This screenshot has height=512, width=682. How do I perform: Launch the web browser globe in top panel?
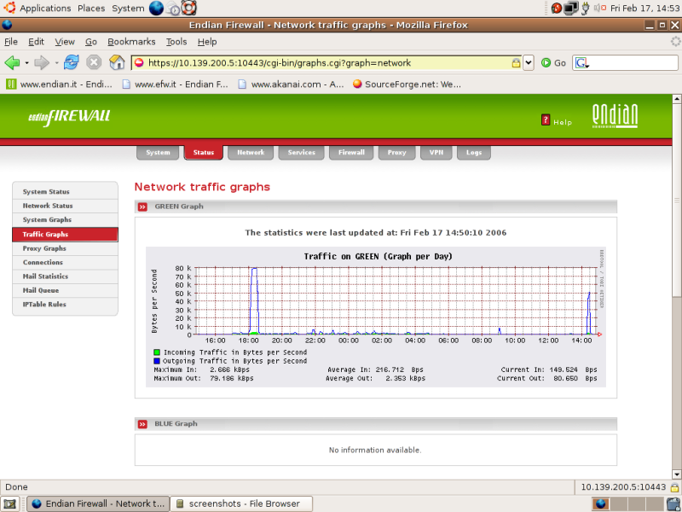click(x=156, y=8)
